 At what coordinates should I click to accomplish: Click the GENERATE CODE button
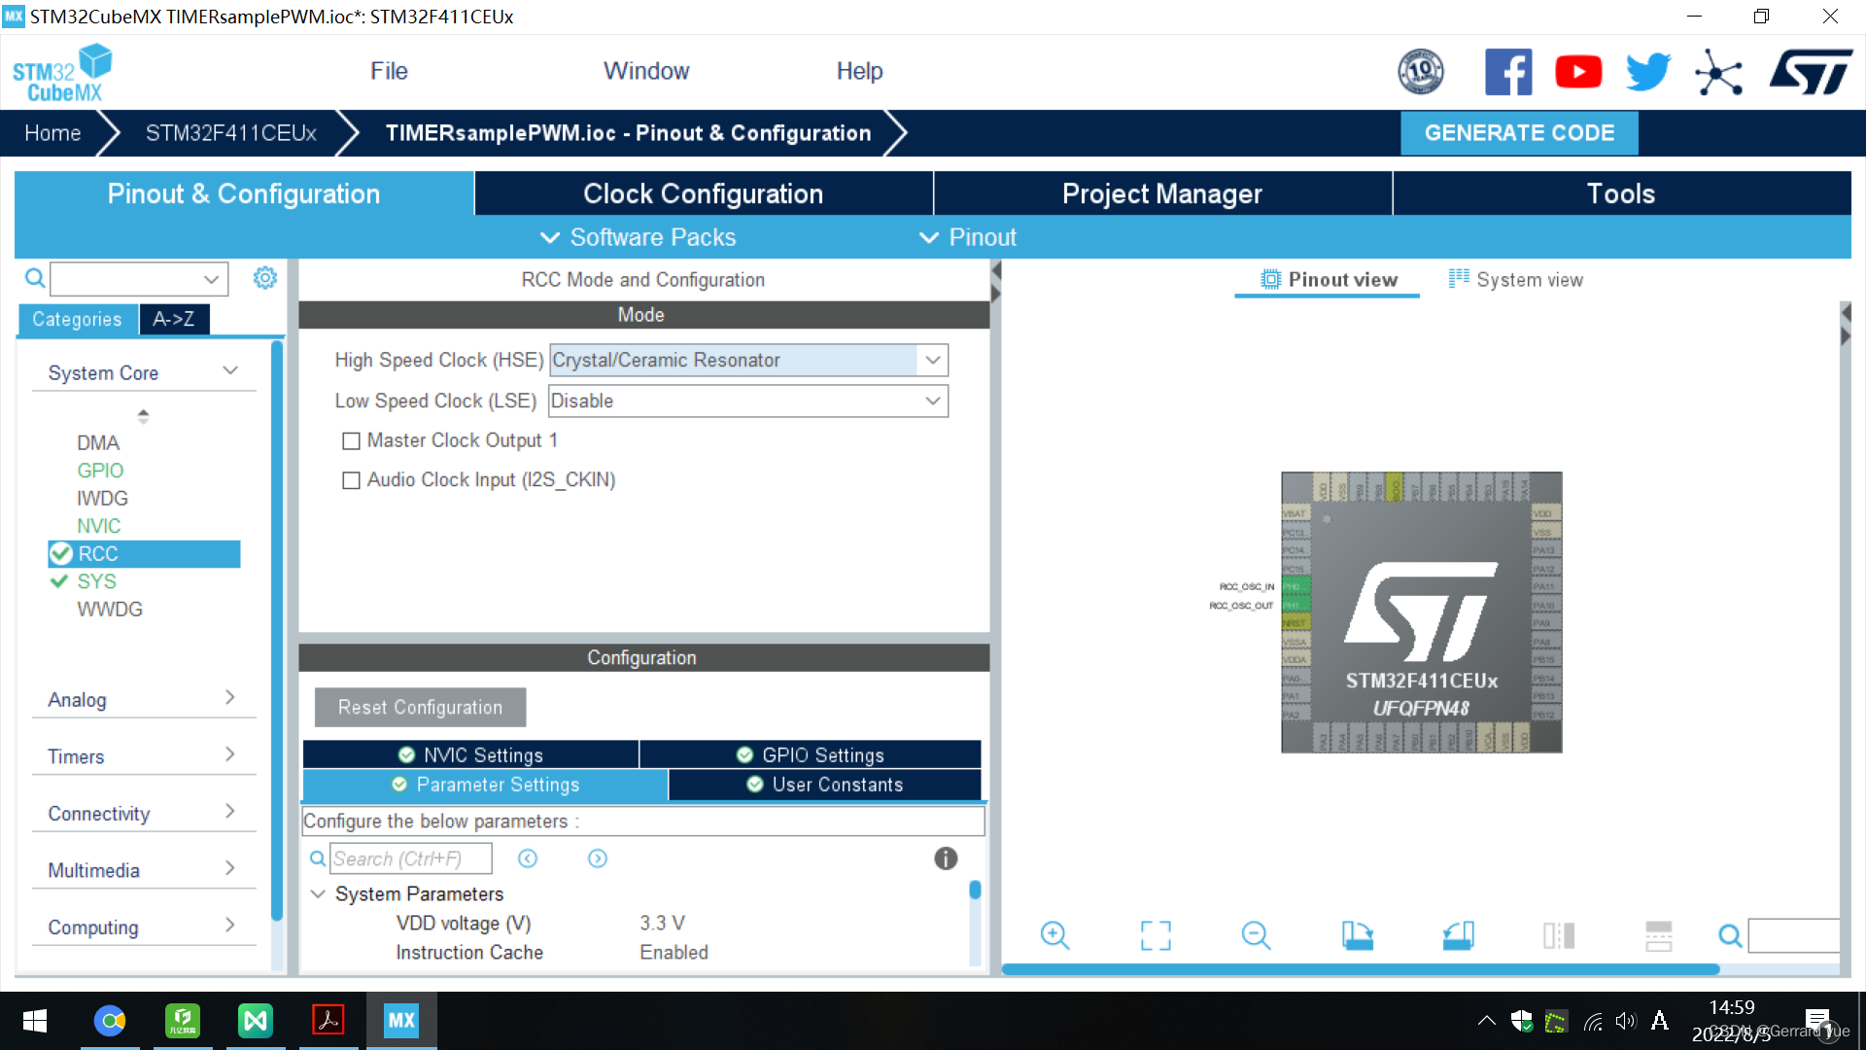1519,133
